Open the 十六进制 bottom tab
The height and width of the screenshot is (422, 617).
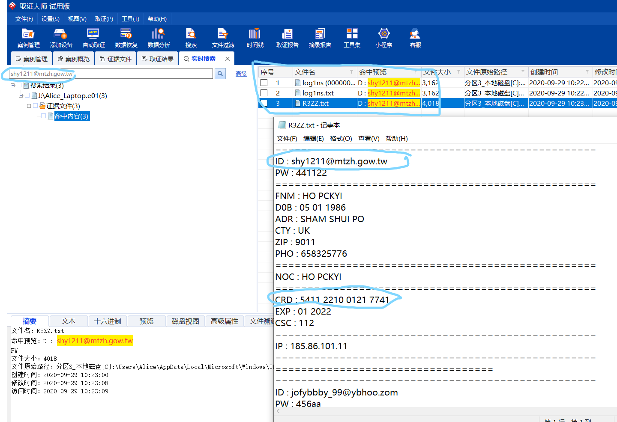click(x=108, y=321)
